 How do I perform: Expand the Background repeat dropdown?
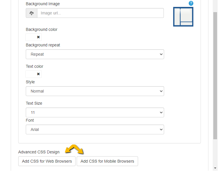tap(95, 54)
